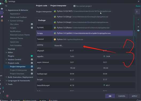This screenshot has height=101, width=141.
Task: Collapse the Appearance & Behavior section
Action: tap(6, 10)
